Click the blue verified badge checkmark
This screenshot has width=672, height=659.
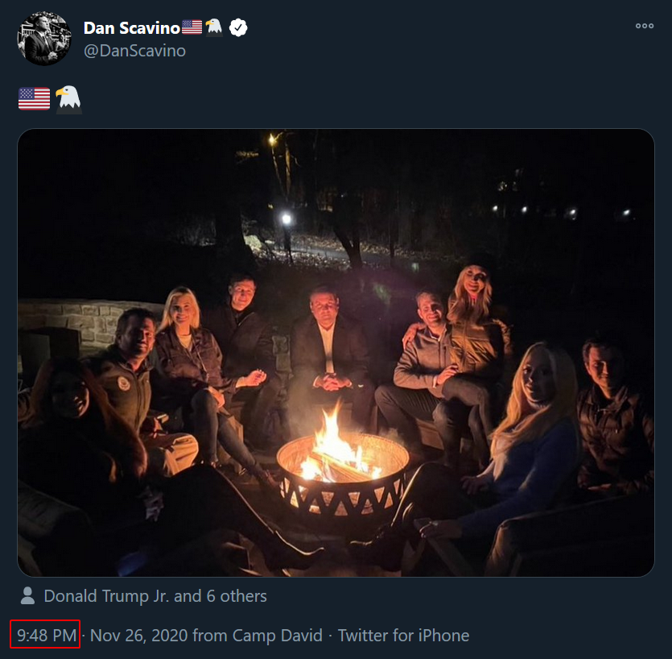tap(237, 28)
